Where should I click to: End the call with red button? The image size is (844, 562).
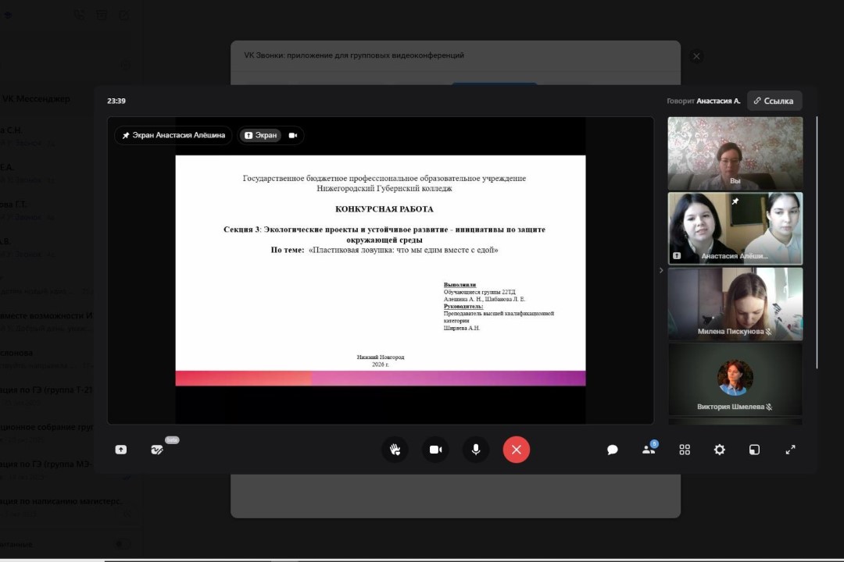[516, 450]
